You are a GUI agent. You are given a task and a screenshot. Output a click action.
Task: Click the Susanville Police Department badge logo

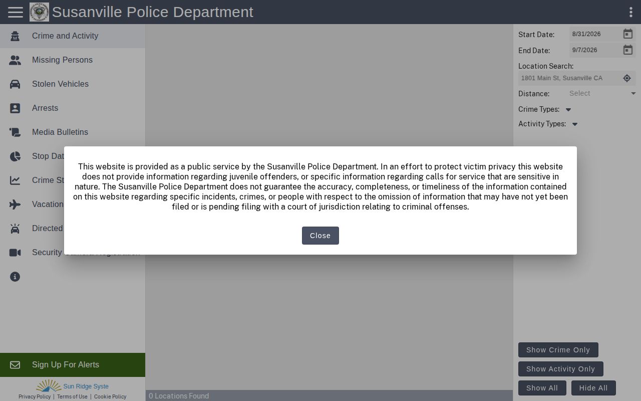pyautogui.click(x=39, y=12)
